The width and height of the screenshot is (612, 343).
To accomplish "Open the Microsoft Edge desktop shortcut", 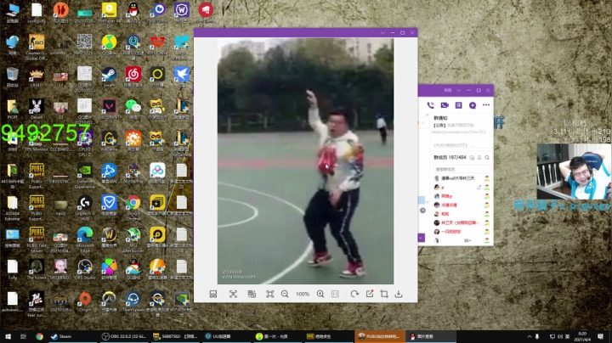I will [85, 239].
